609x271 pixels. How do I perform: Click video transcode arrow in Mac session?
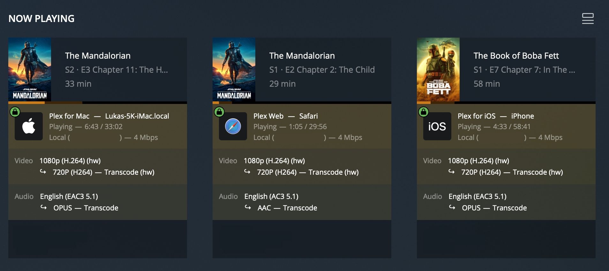click(43, 172)
